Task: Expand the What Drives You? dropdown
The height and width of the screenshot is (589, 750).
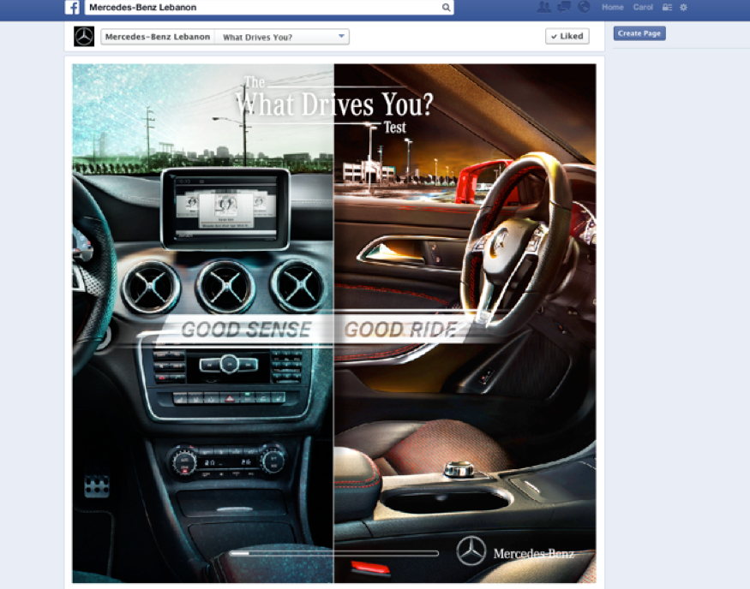Action: point(282,37)
